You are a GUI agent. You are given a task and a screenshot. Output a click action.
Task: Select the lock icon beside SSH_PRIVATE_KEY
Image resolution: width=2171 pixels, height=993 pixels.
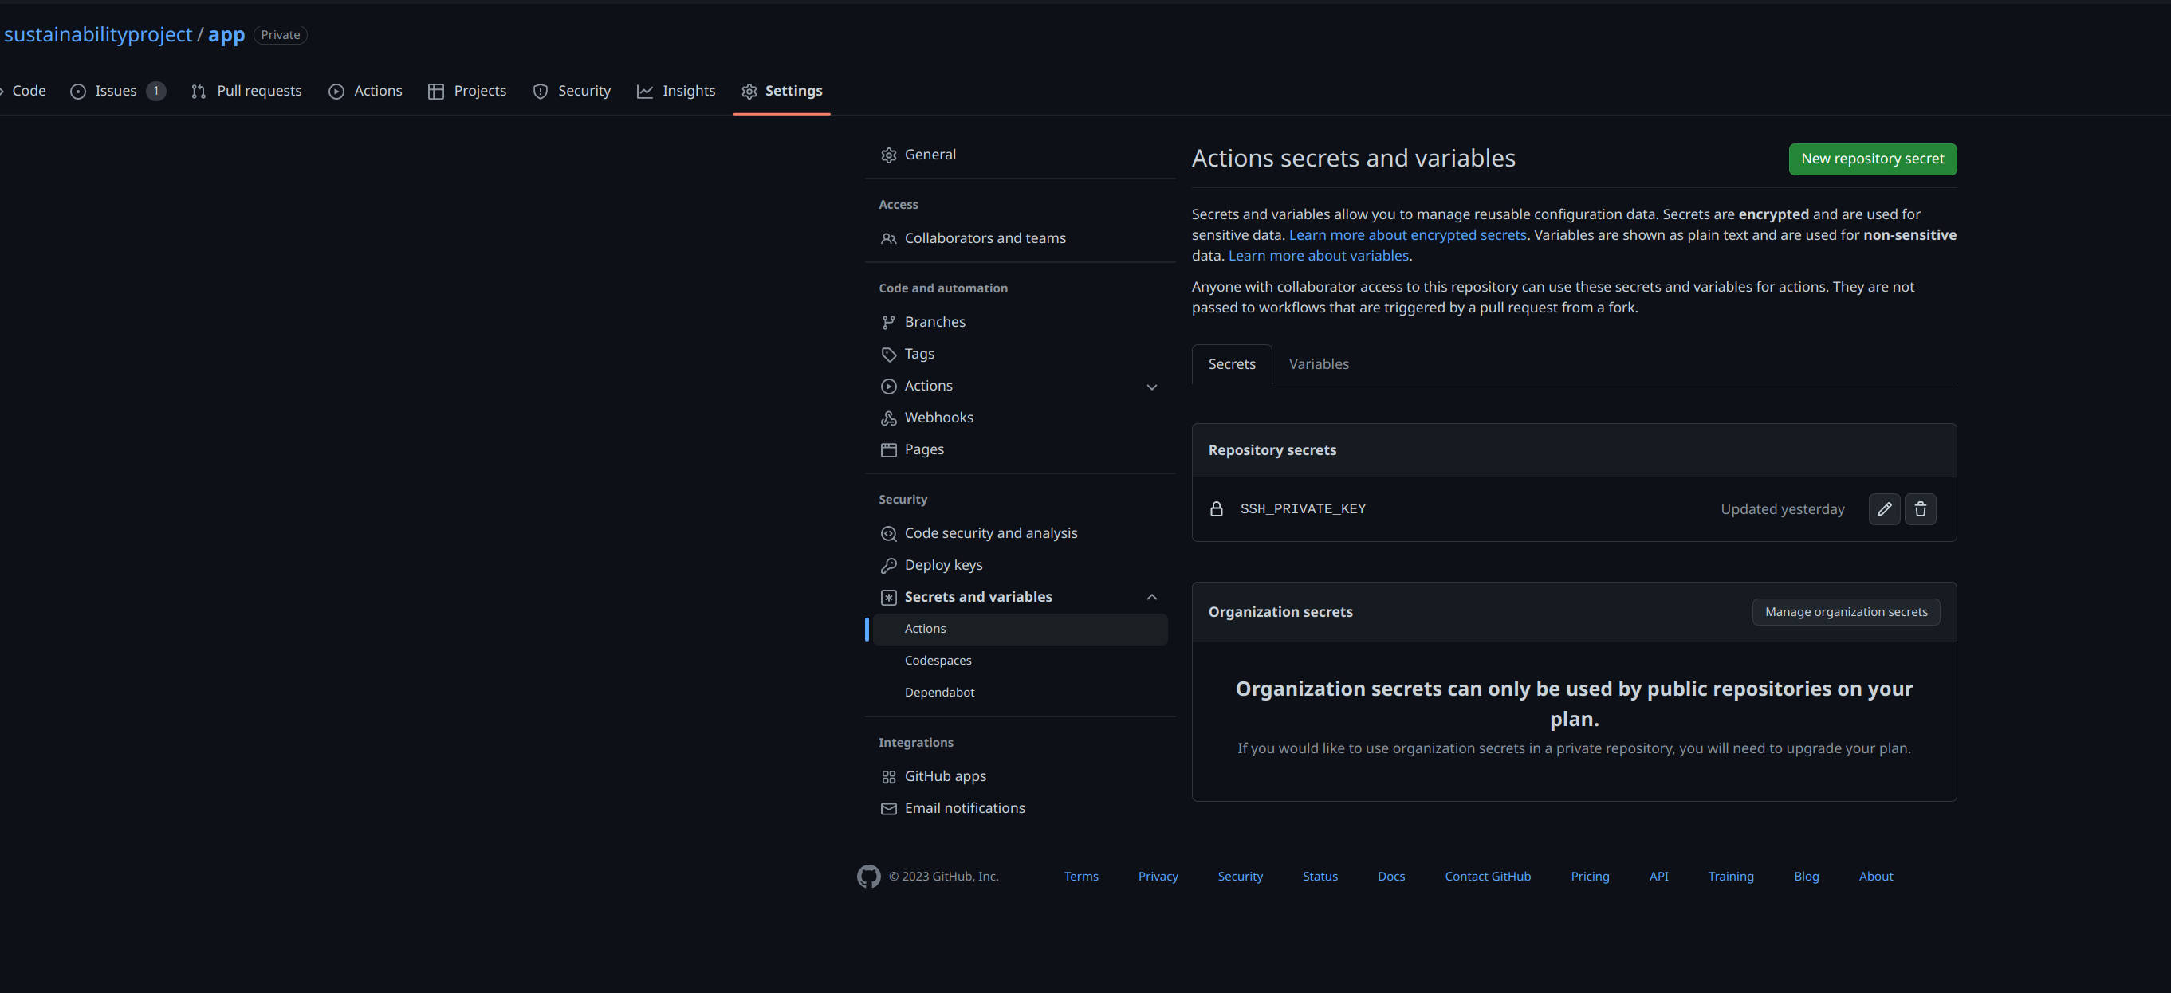click(x=1216, y=508)
